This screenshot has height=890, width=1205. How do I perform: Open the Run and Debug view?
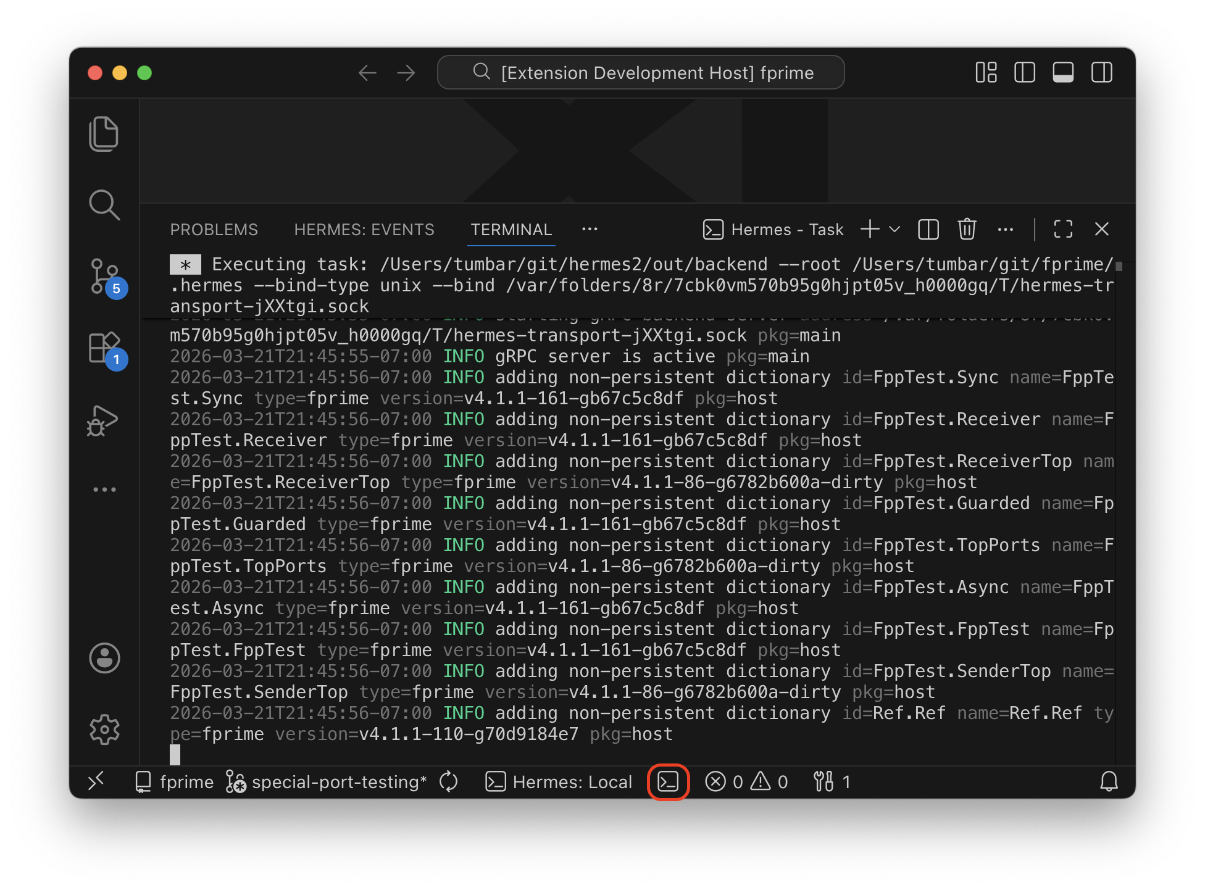click(102, 420)
